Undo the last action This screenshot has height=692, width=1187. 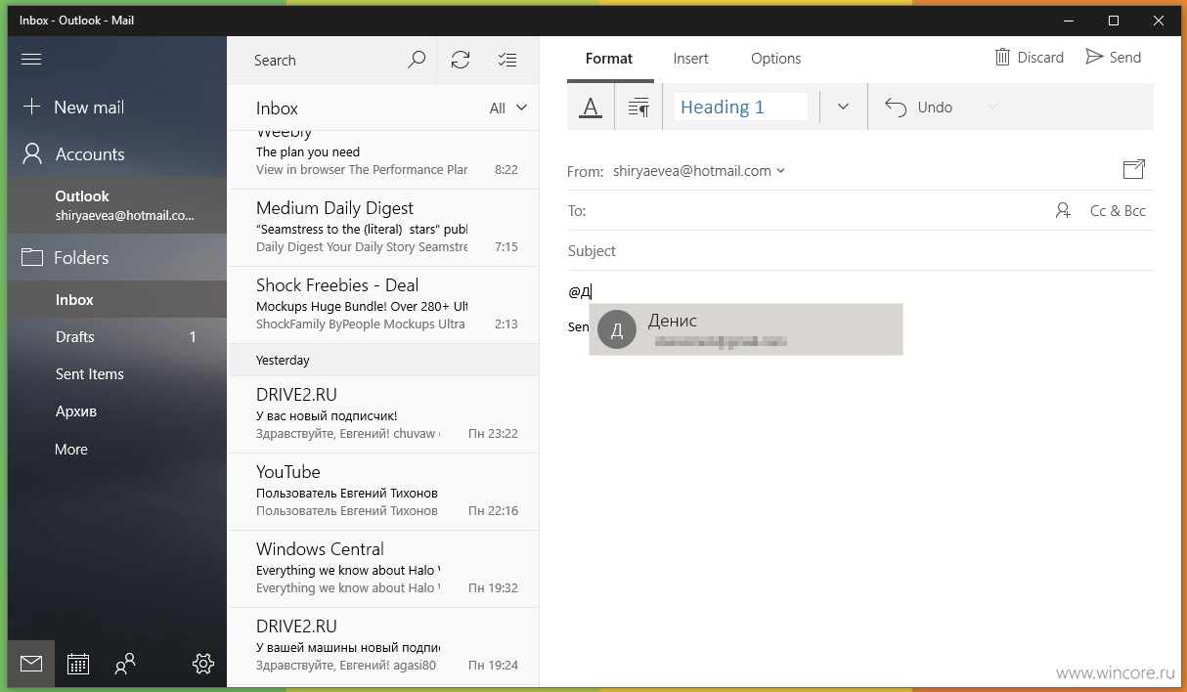[x=919, y=108]
